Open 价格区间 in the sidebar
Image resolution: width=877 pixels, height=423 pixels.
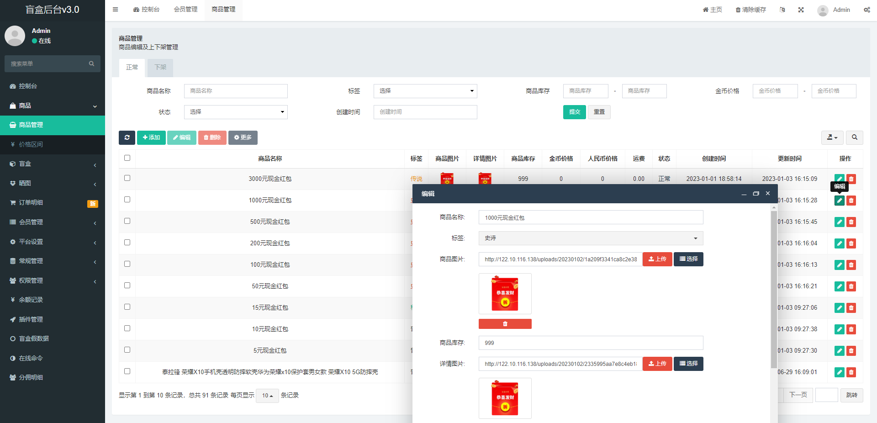pyautogui.click(x=31, y=144)
